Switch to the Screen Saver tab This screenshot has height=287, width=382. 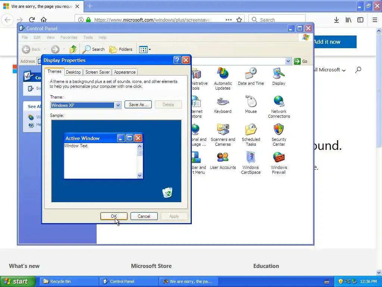pyautogui.click(x=97, y=72)
